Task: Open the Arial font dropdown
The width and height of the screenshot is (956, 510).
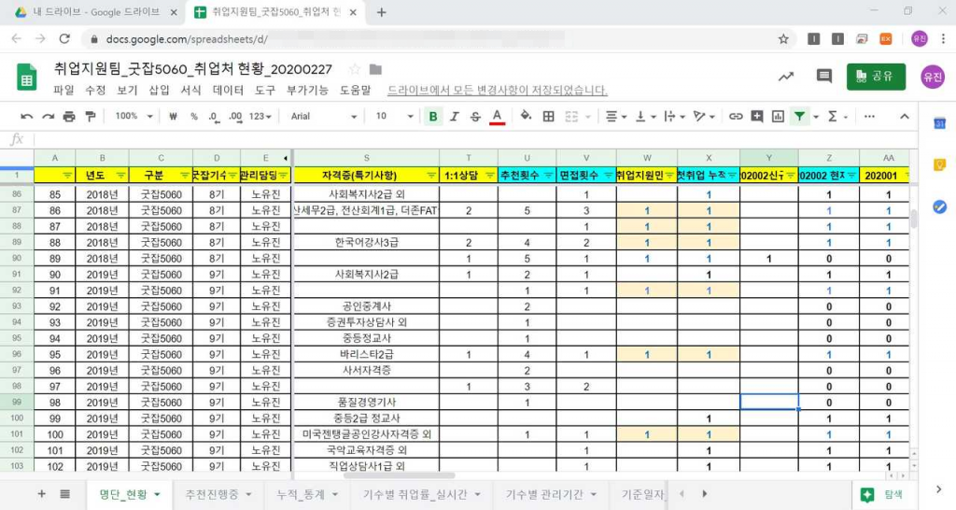Action: pyautogui.click(x=323, y=117)
